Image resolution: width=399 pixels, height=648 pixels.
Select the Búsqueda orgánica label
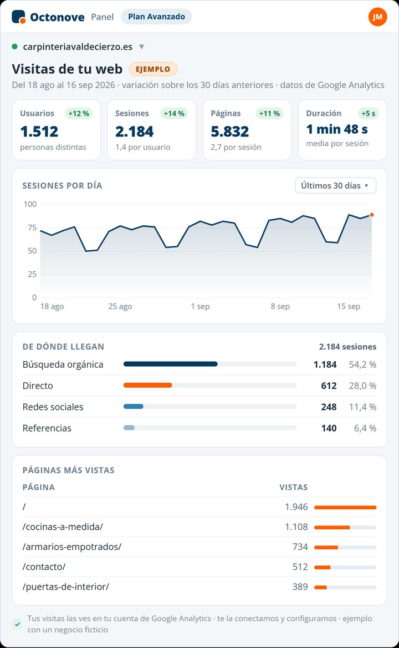point(63,364)
